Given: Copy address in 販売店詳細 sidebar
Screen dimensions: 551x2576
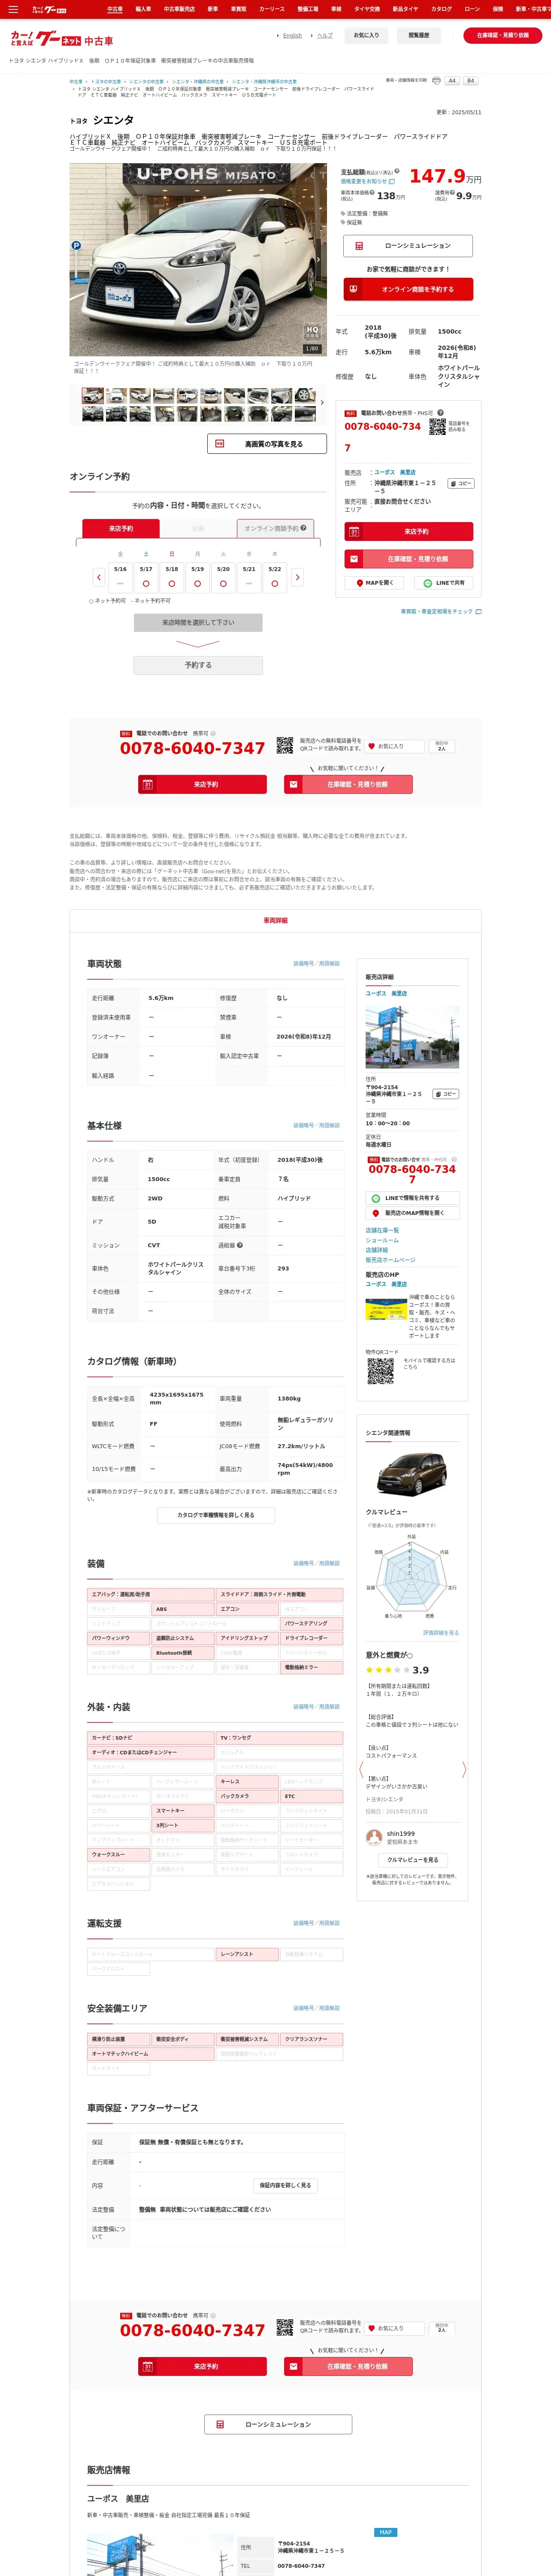Looking at the screenshot, I should 446,1094.
